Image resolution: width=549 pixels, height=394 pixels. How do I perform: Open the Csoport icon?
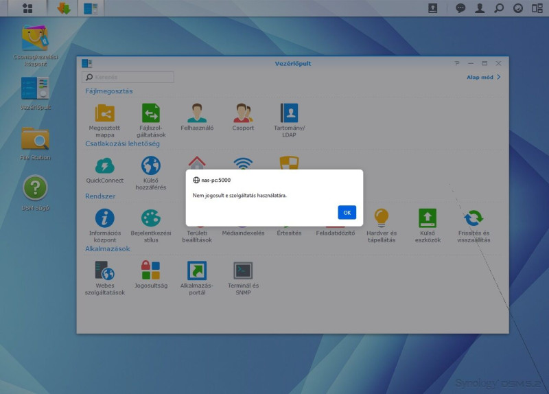click(x=243, y=113)
